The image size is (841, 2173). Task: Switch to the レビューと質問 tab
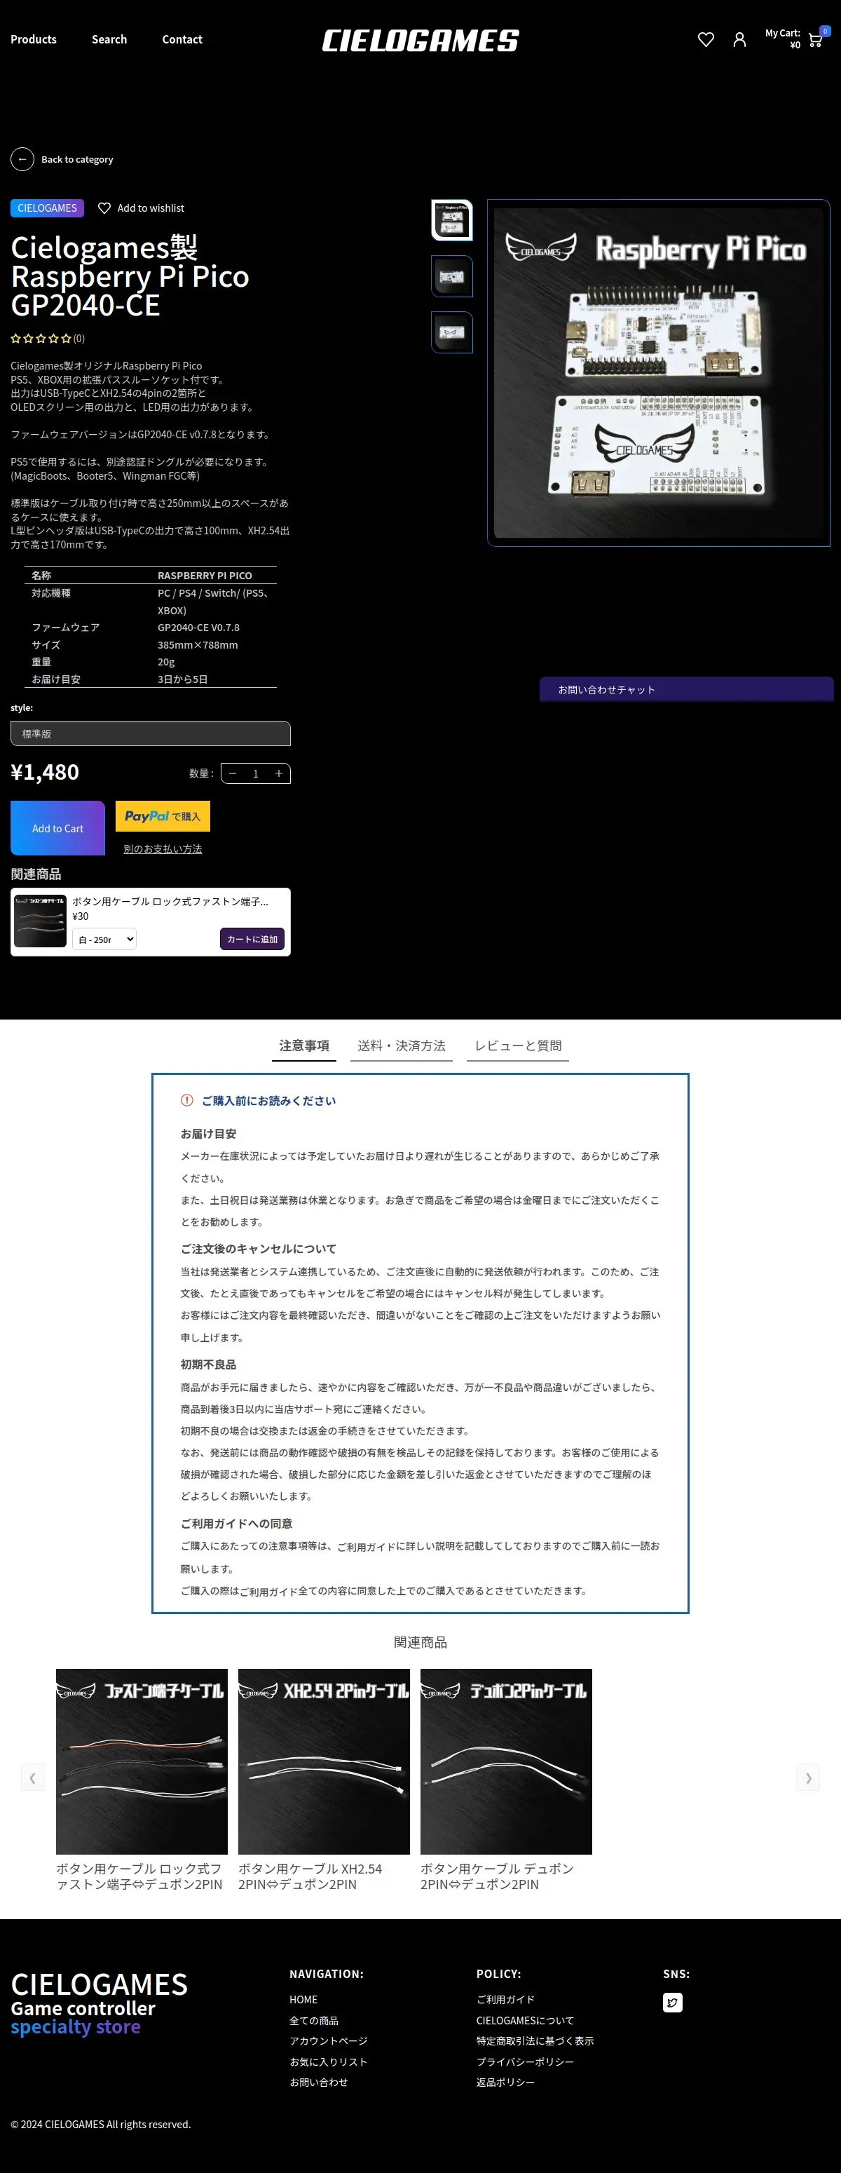(x=518, y=1046)
